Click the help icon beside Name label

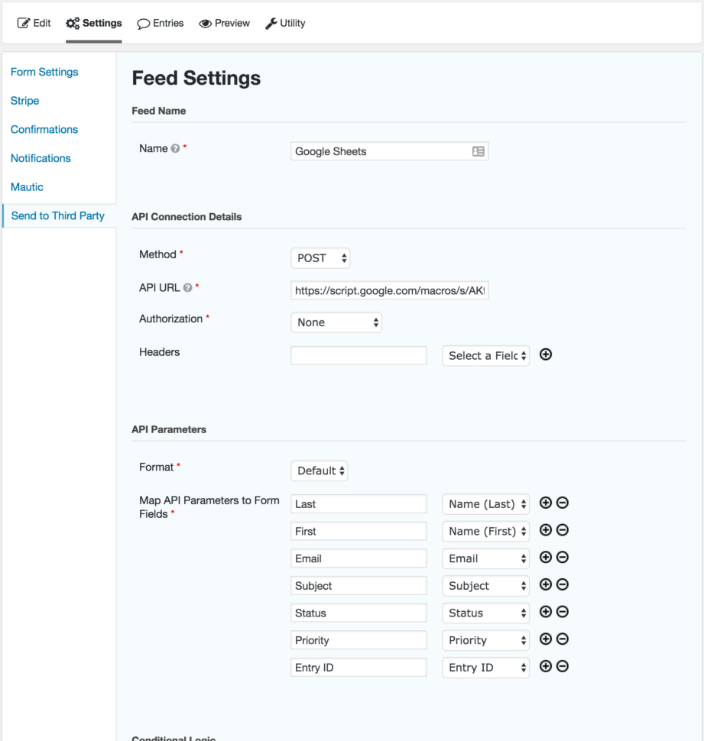coord(175,148)
